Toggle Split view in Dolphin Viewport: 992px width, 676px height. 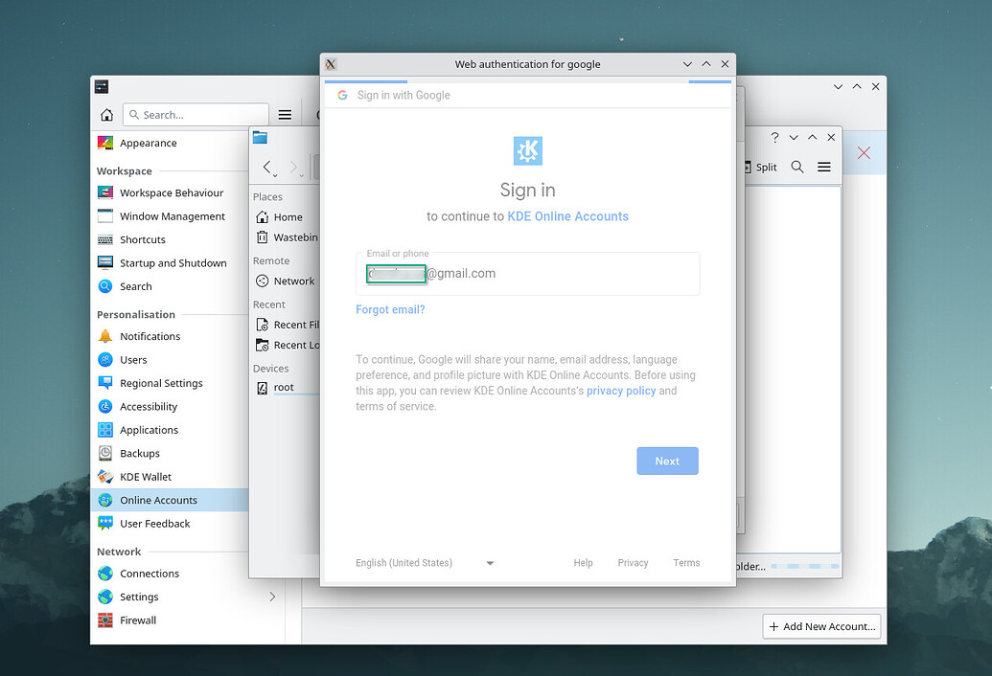coord(762,167)
